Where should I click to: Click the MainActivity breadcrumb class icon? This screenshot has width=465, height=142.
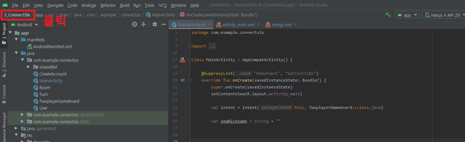click(148, 15)
